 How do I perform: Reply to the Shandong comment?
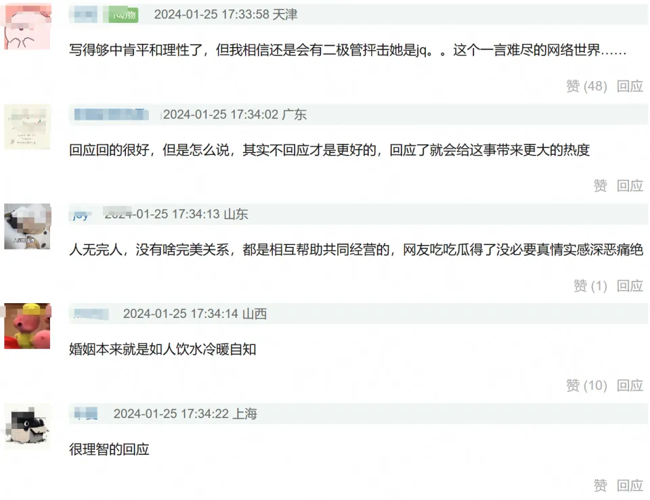point(630,286)
